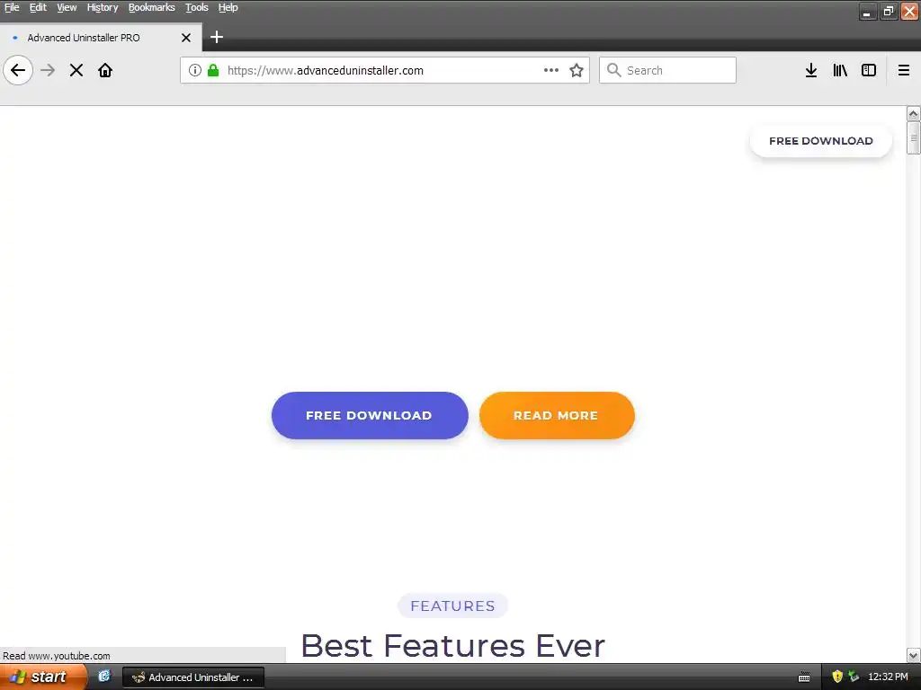Click the URL address bar
The image size is (921, 690).
[x=385, y=70]
